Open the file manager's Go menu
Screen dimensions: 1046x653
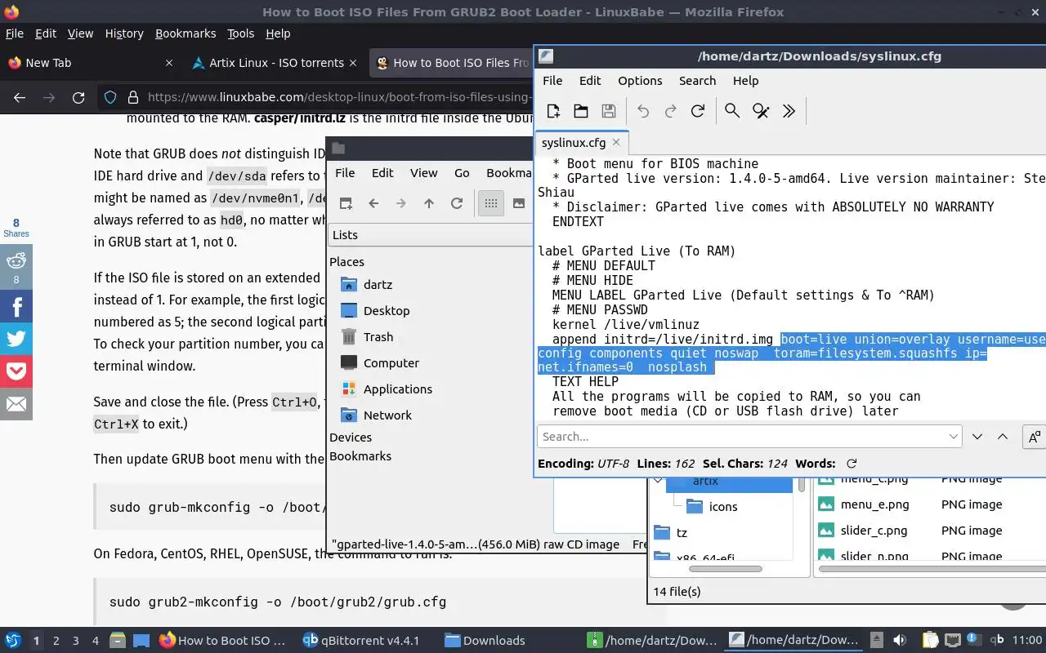tap(462, 173)
